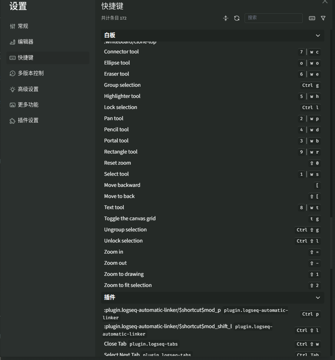Image resolution: width=335 pixels, height=360 pixels.
Task: Open the 编辑器 settings tab
Action: click(x=26, y=42)
